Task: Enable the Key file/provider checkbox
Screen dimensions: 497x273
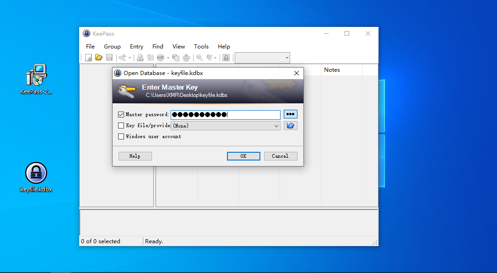Action: [x=121, y=125]
